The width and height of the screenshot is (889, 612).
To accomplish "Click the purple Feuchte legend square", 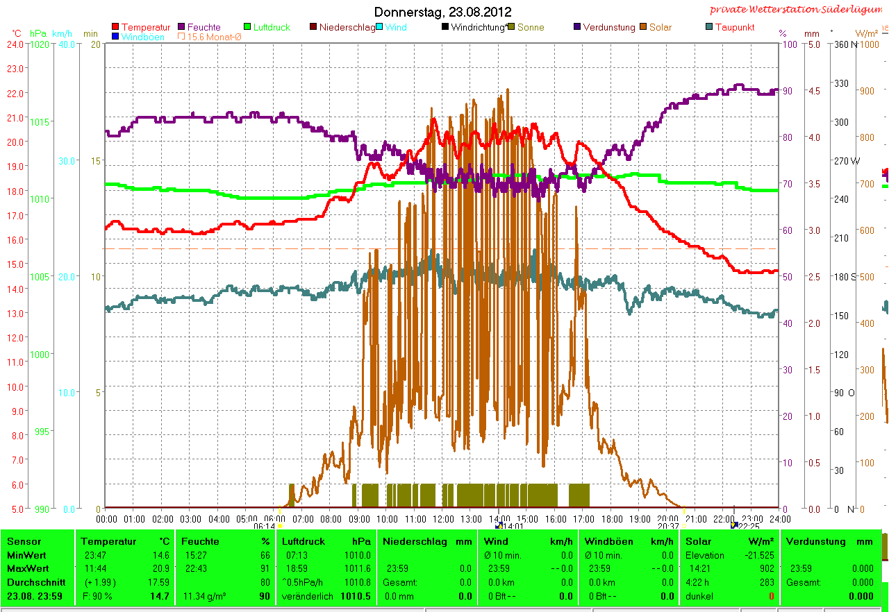I will [x=182, y=27].
